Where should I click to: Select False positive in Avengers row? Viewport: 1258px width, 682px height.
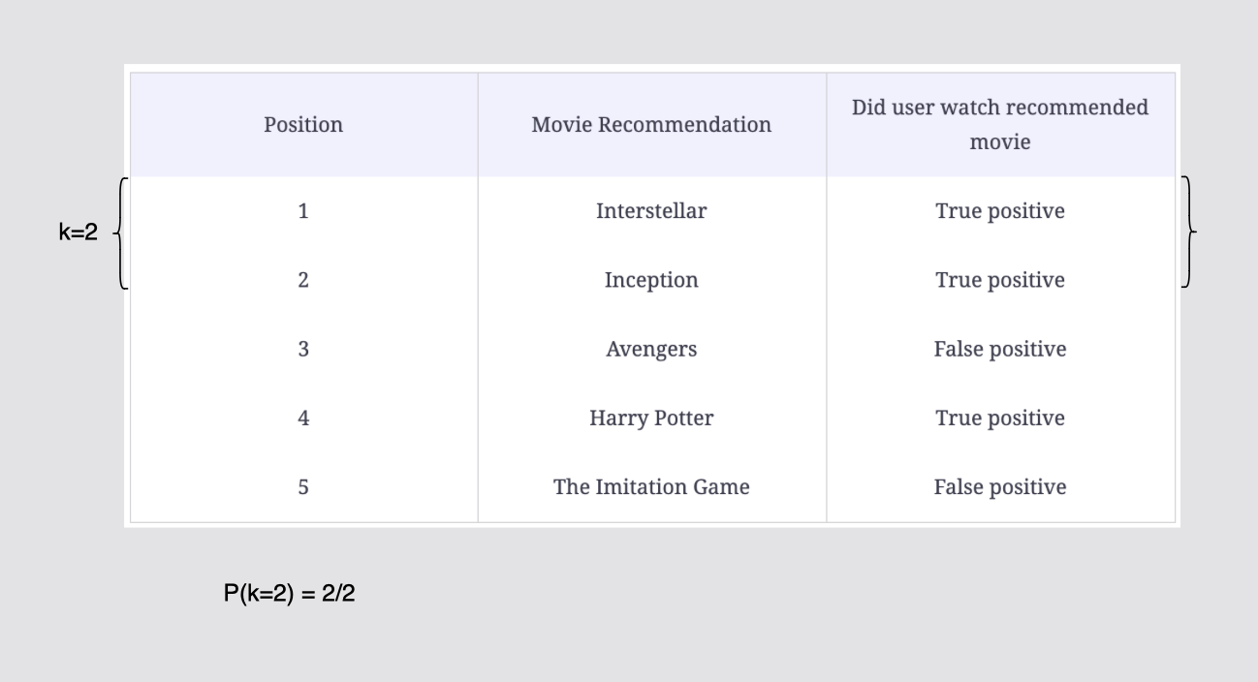pyautogui.click(x=1000, y=349)
